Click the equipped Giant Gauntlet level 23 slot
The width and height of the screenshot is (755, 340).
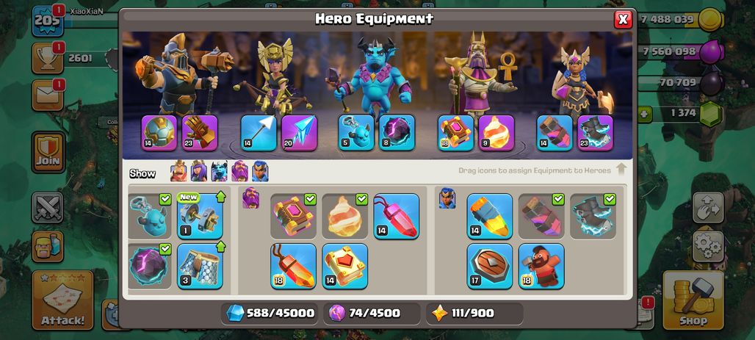(x=200, y=132)
